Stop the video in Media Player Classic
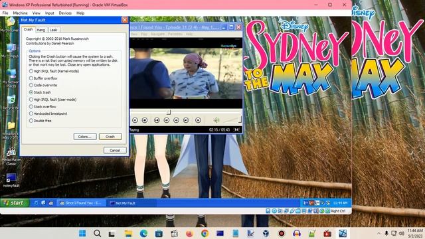 [145, 120]
